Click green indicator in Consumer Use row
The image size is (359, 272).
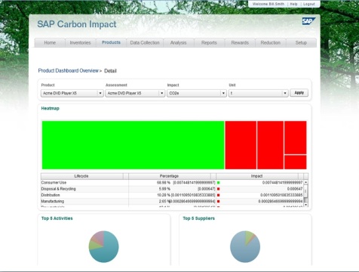pos(218,183)
